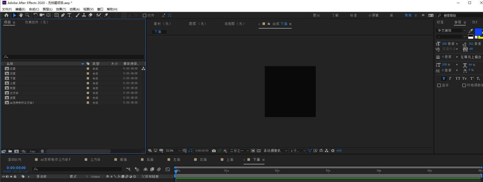Click black and white default swatch

point(471,37)
